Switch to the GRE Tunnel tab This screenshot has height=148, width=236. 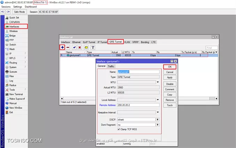click(116, 42)
